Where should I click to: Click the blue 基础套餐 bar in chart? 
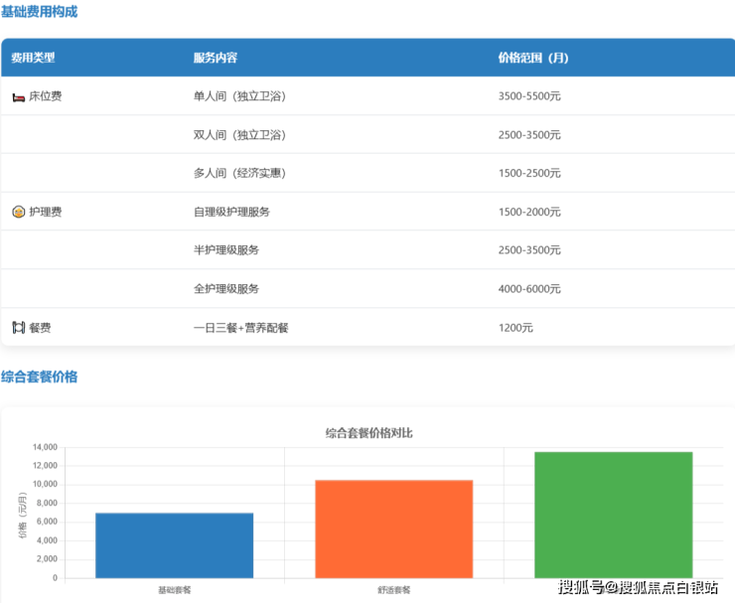pyautogui.click(x=175, y=544)
